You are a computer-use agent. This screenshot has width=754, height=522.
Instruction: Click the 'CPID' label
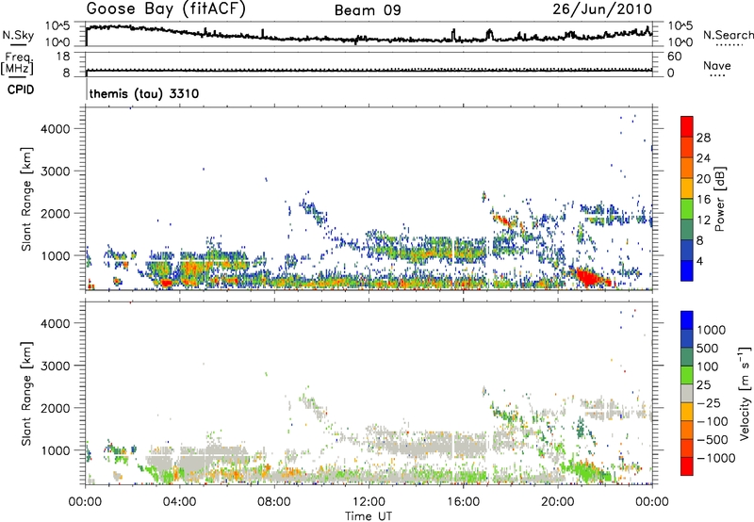(21, 90)
